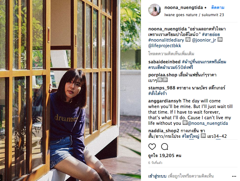This screenshot has width=240, height=181.
Task: Open the three-dots more options menu
Action: tap(234, 176)
